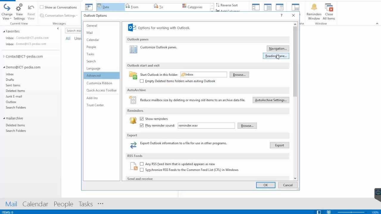Collapse the folder pane arrow

[58, 29]
